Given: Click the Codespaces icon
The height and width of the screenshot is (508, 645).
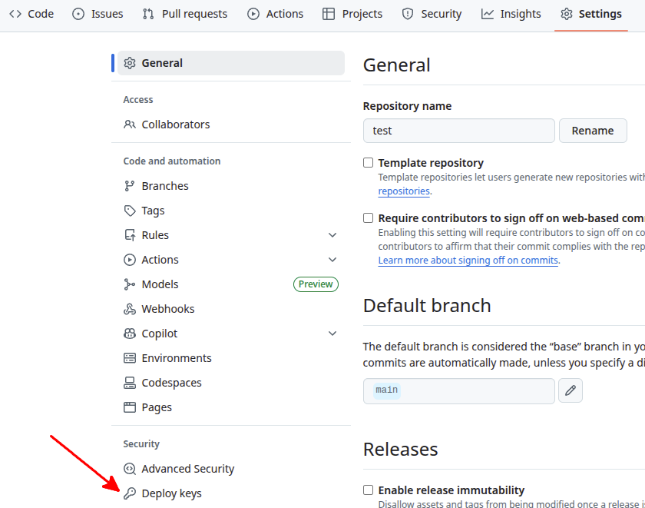Looking at the screenshot, I should pyautogui.click(x=130, y=383).
